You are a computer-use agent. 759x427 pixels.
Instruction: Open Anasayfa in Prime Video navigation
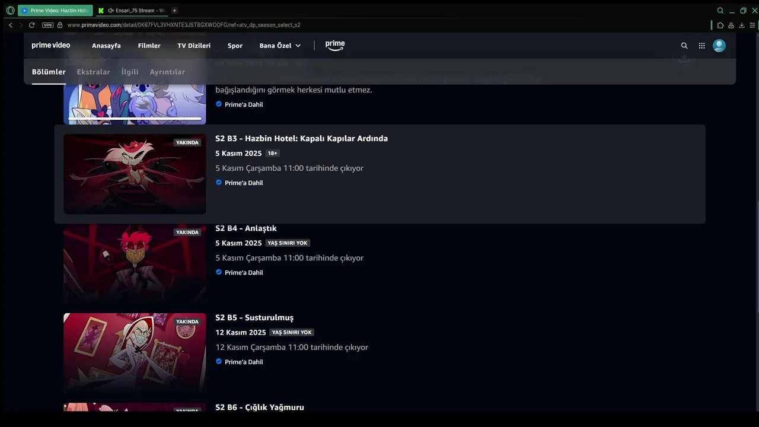[x=106, y=46]
